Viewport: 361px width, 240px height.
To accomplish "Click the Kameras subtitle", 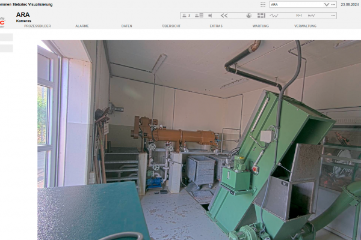I will pos(23,21).
